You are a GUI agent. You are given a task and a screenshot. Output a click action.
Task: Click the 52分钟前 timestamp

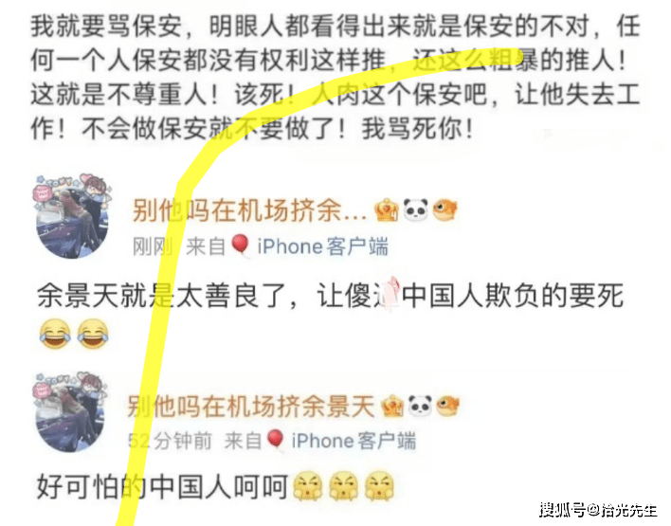pos(170,441)
